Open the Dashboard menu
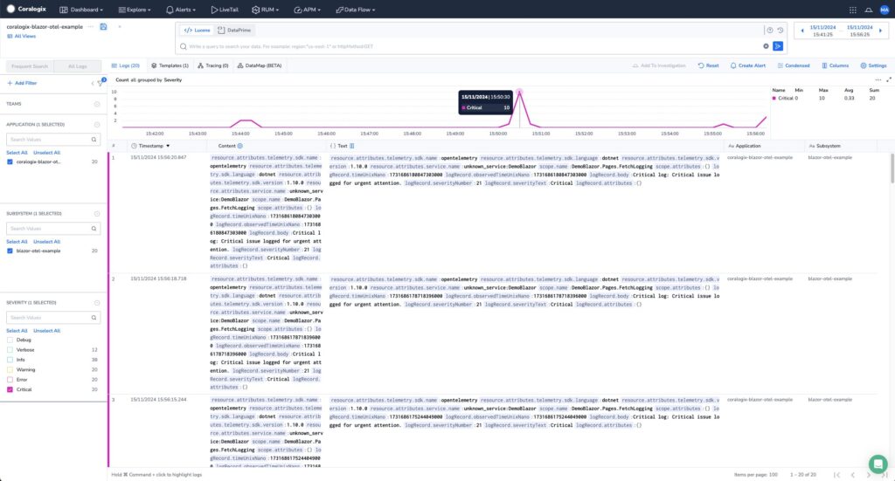 pyautogui.click(x=81, y=10)
